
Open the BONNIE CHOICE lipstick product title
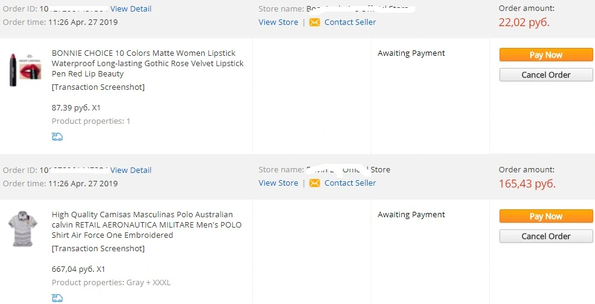[x=148, y=63]
